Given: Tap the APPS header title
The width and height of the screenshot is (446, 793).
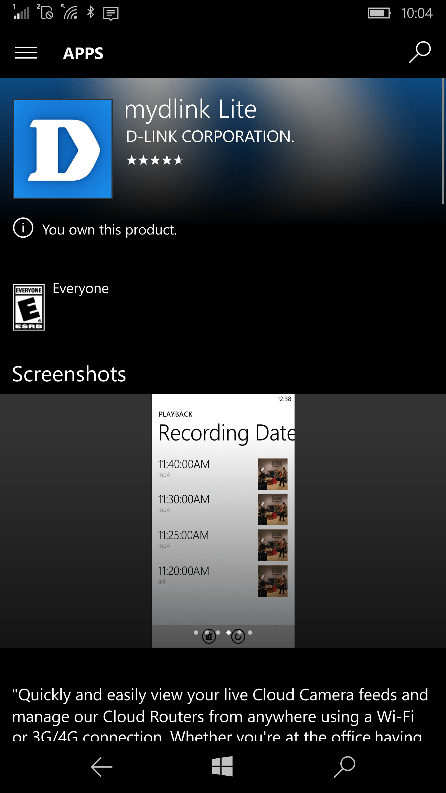Looking at the screenshot, I should pos(83,53).
